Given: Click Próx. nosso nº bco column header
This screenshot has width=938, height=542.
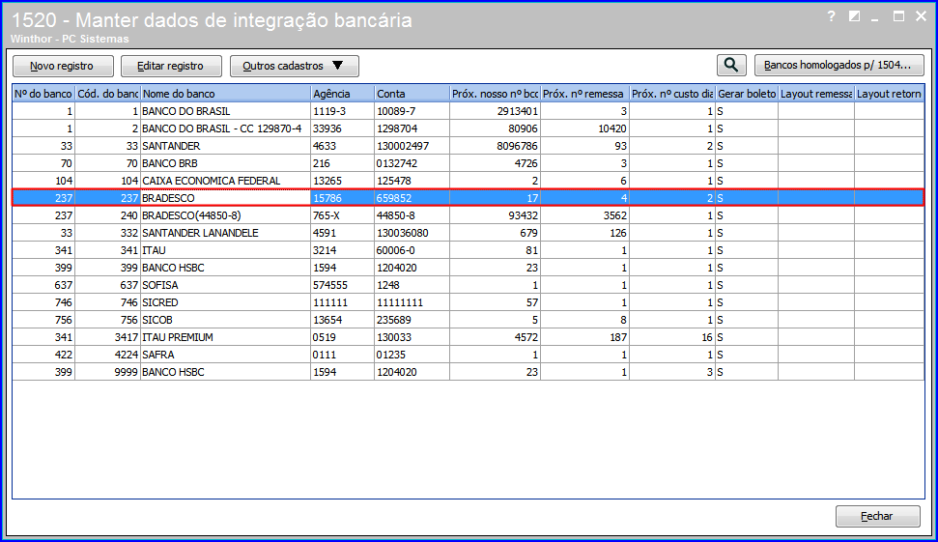Looking at the screenshot, I should click(495, 94).
